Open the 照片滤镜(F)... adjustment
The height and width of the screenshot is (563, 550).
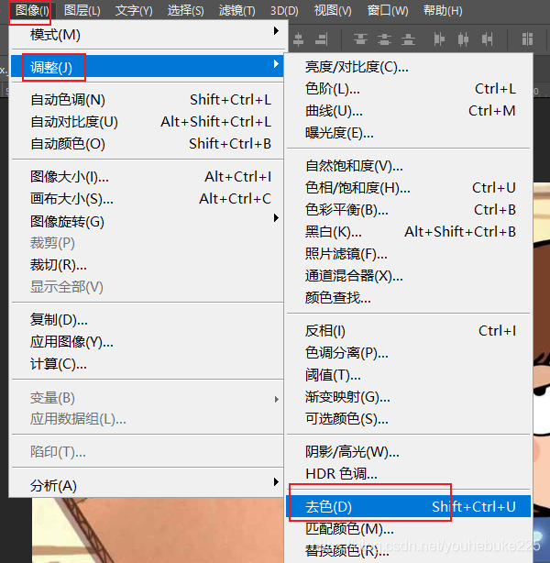(x=409, y=254)
